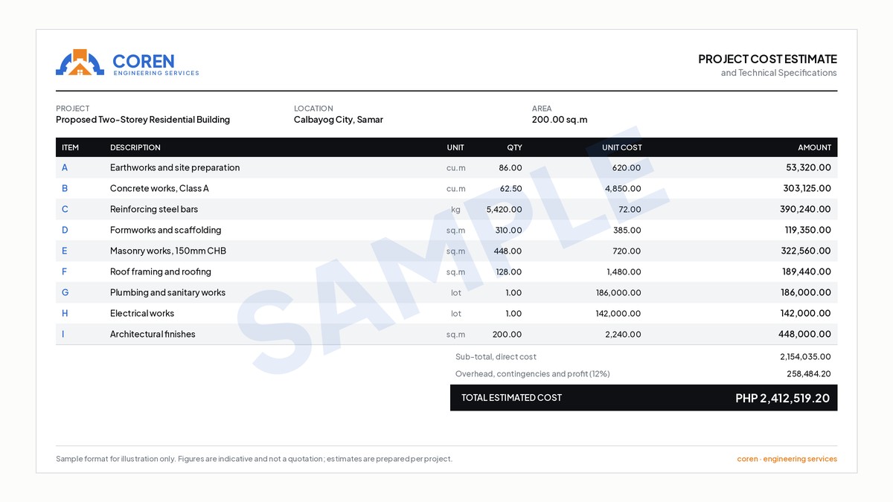The image size is (893, 502).
Task: Click the 'PROJECT COST ESTIMATE' title
Action: pos(767,59)
